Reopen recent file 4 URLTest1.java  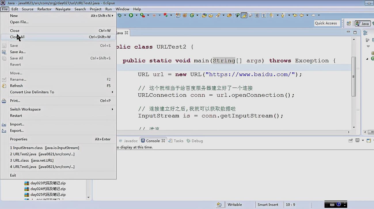[x=58, y=167]
